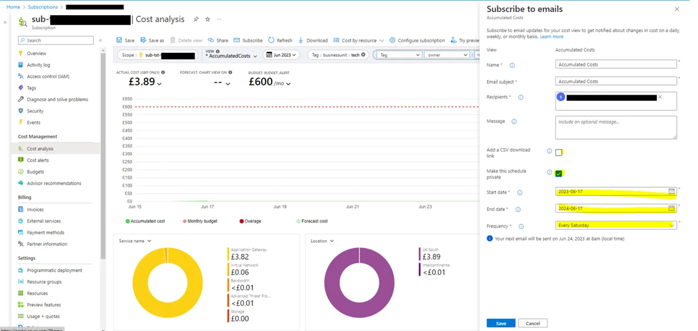This screenshot has width=698, height=331.
Task: Click the purple Location donut chart
Action: (x=359, y=282)
